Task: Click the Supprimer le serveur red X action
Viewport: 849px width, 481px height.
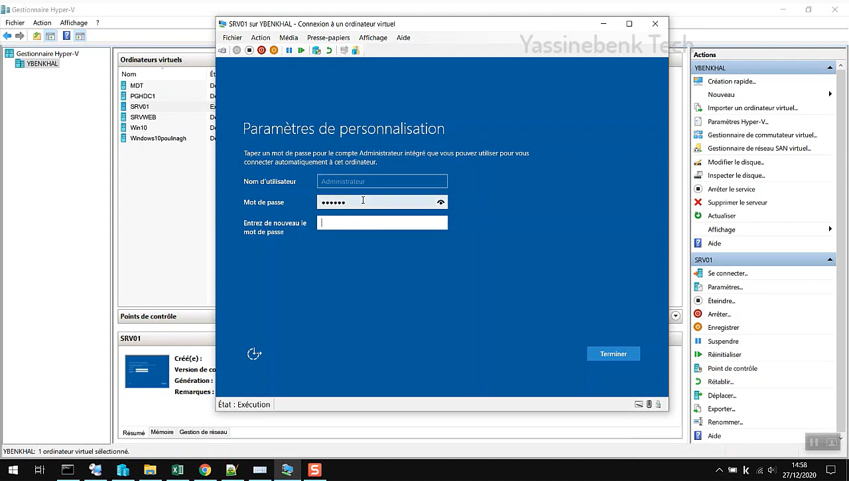Action: 737,202
